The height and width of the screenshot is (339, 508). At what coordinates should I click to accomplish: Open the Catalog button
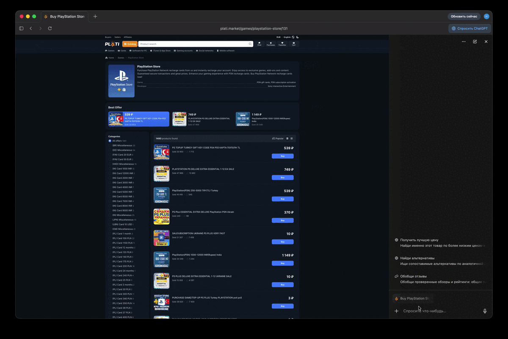[130, 44]
